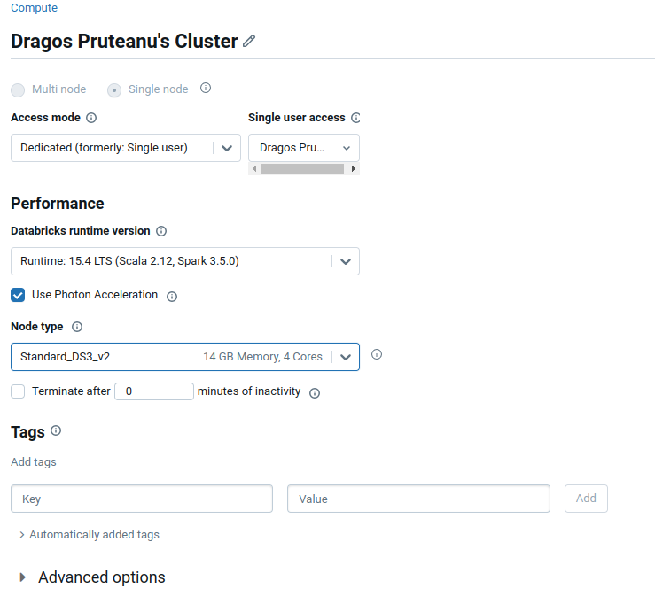Click the tag Key input field

pos(142,499)
